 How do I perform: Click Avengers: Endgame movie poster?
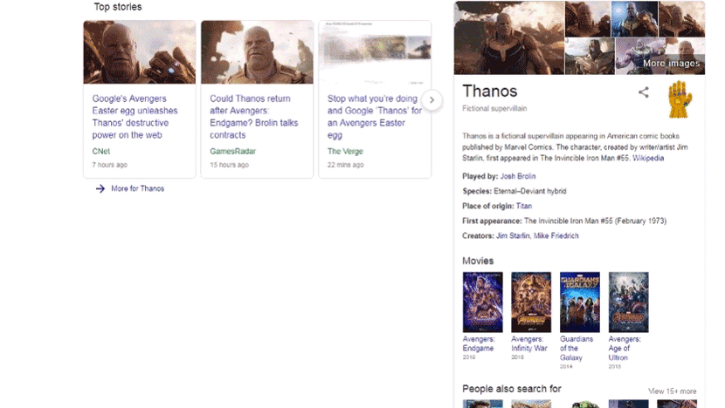[482, 302]
